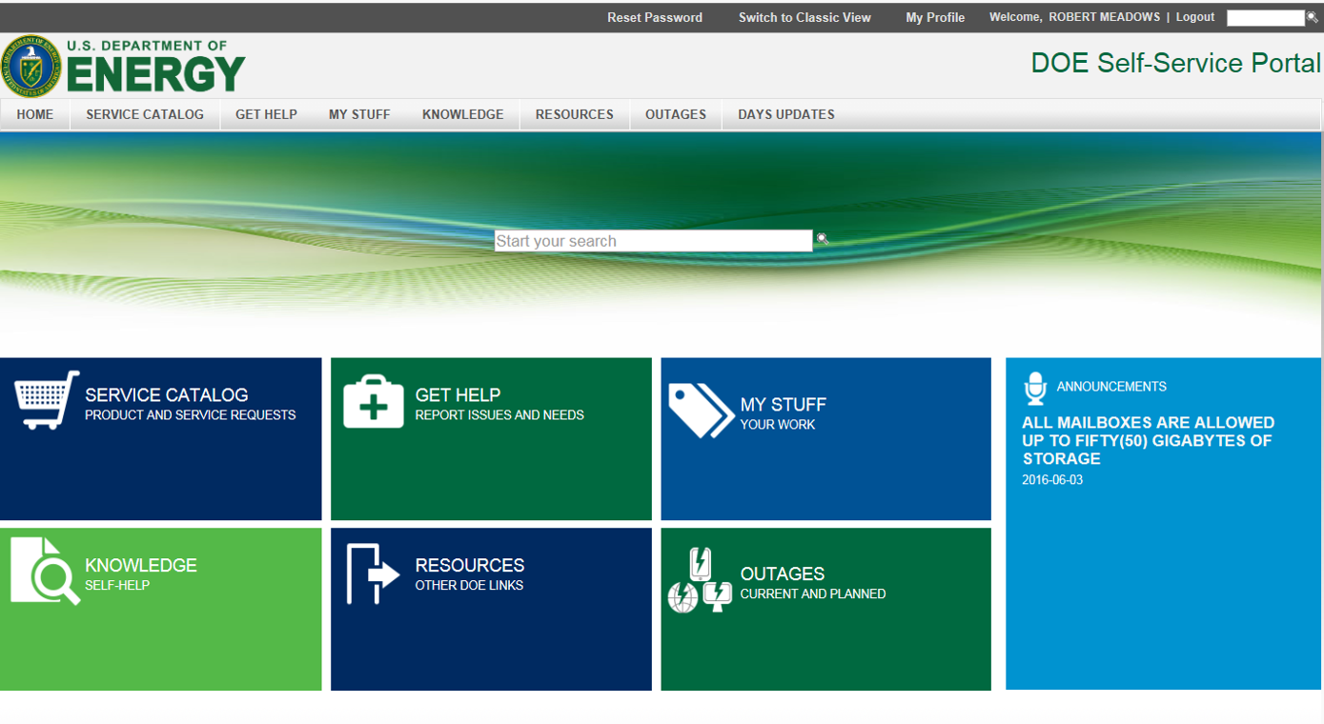
Task: Open the My Stuff tile title
Action: click(x=783, y=404)
